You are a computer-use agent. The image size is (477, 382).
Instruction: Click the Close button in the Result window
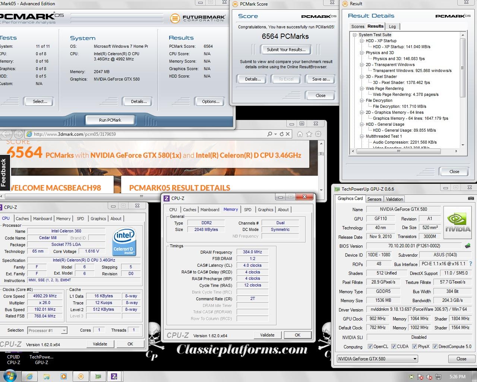click(x=454, y=172)
